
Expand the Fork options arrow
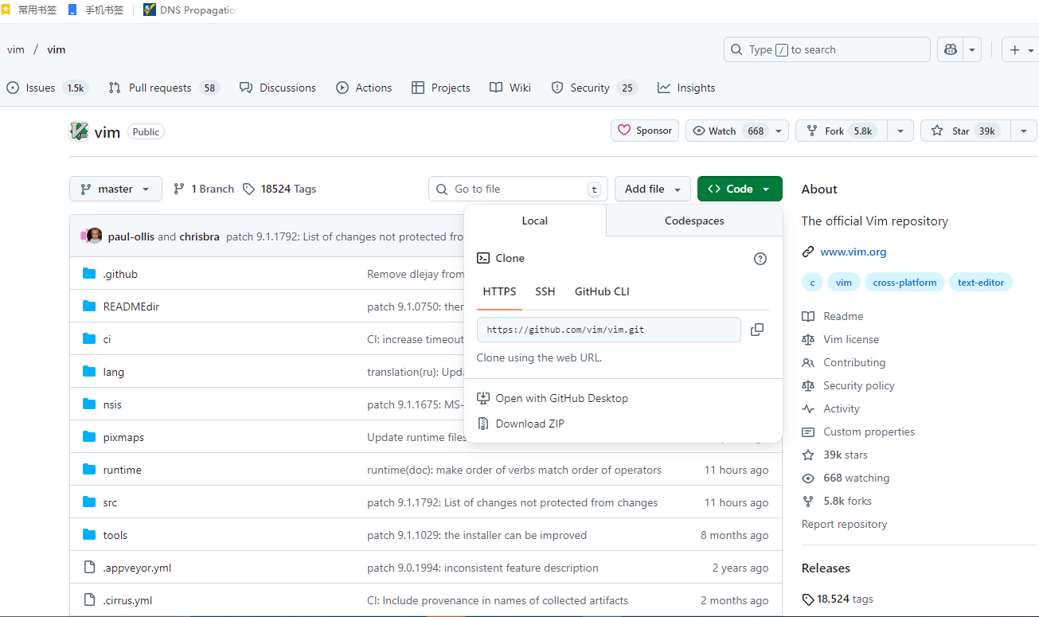tap(900, 131)
